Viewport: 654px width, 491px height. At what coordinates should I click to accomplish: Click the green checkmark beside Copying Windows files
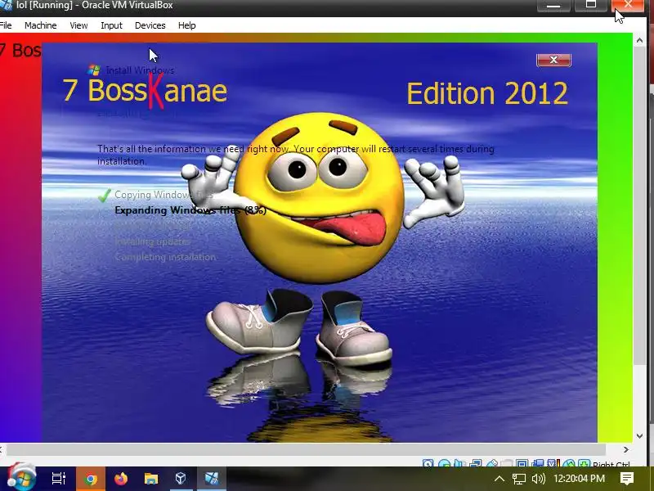pos(105,195)
